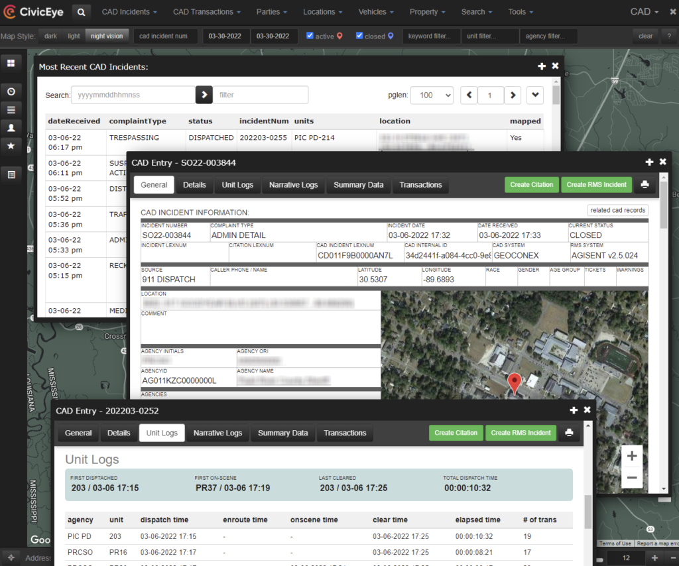Open the pglen dropdown showing 100
679x566 pixels.
pos(432,95)
